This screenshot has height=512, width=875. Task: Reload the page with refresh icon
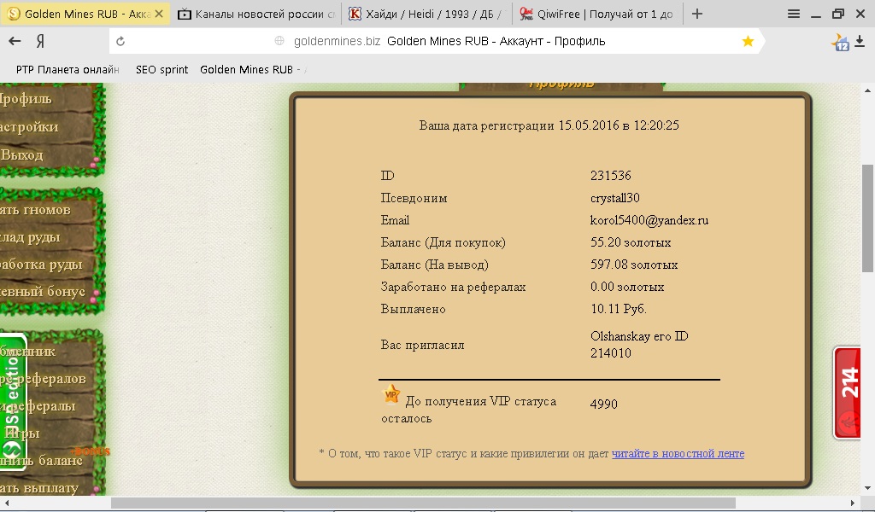point(120,41)
